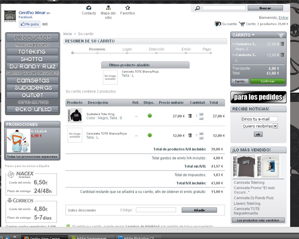The height and width of the screenshot is (239, 299).
Task: Click the Entrar login link
Action: (x=283, y=17)
